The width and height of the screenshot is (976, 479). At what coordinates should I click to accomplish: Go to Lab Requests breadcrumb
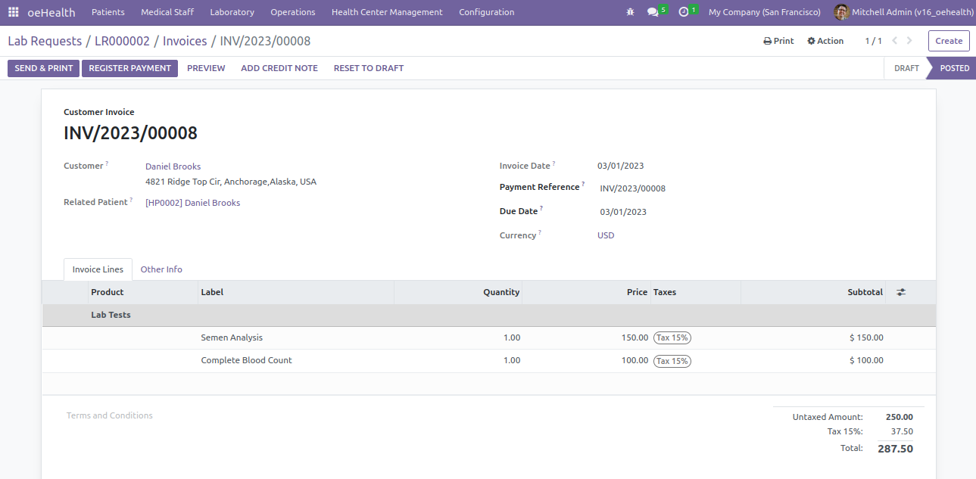[x=45, y=41]
